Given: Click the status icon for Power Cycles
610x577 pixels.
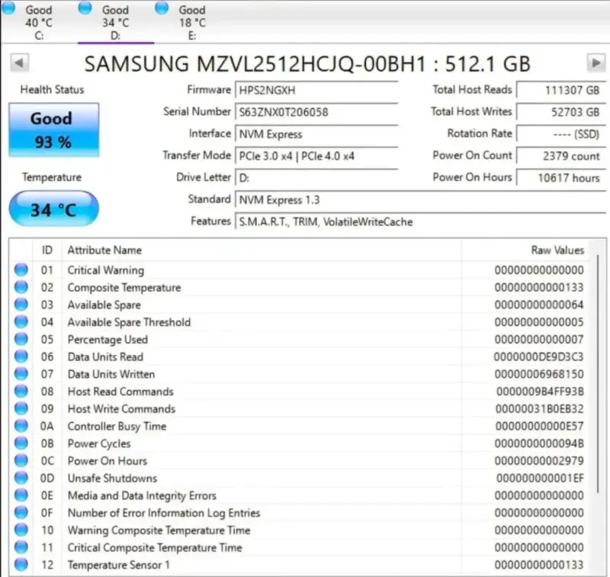Looking at the screenshot, I should (x=21, y=443).
